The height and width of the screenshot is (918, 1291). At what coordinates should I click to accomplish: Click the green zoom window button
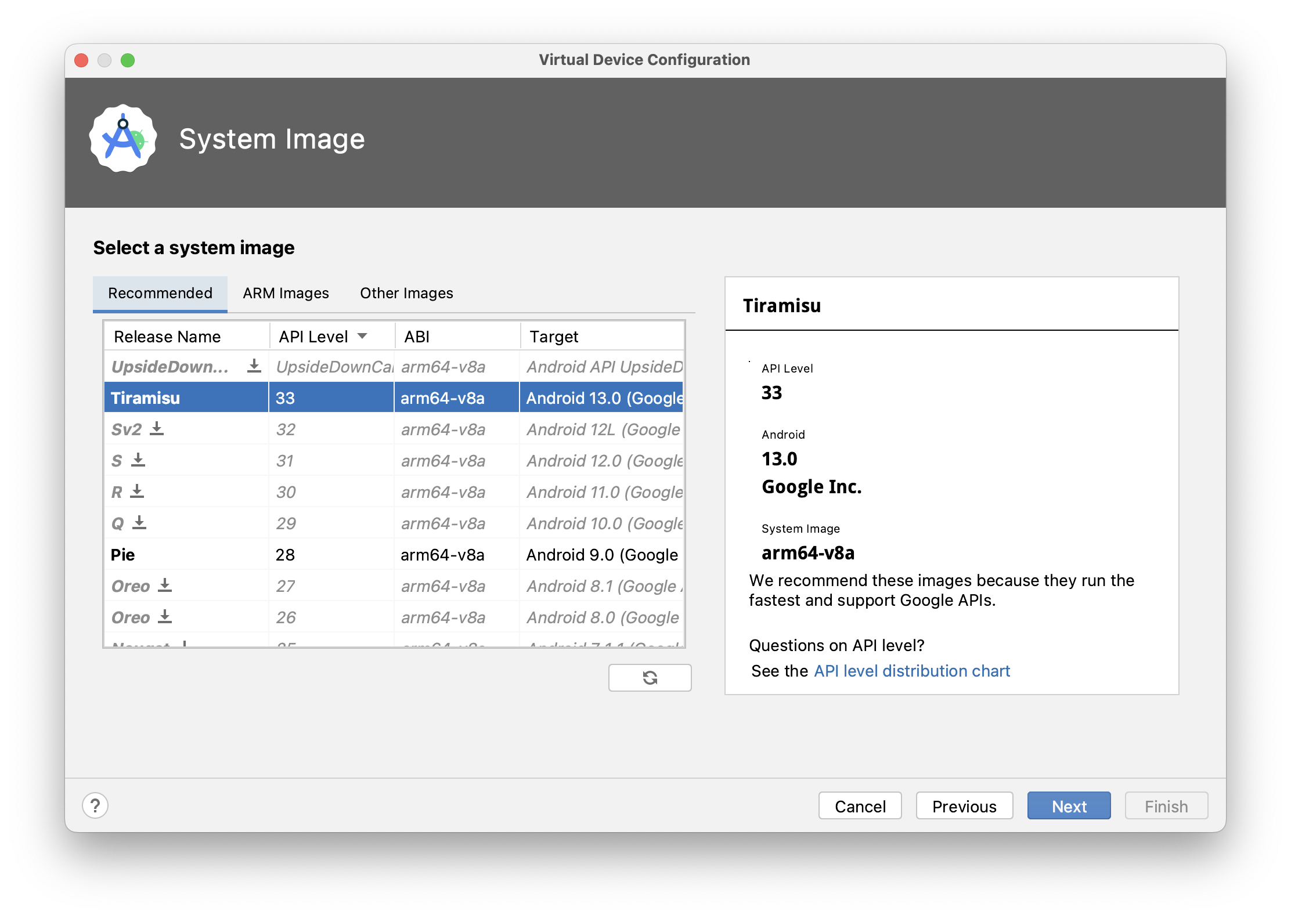pos(128,60)
